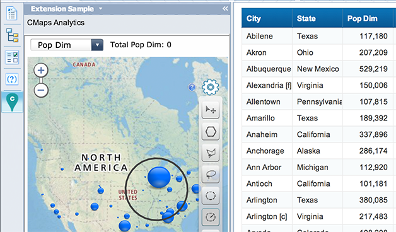The height and width of the screenshot is (232, 396).
Task: Open the checklist input controls panel icon
Action: 12,57
